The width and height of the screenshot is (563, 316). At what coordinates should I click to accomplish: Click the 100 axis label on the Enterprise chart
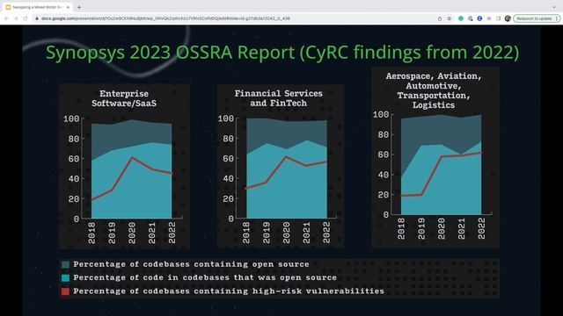point(71,118)
